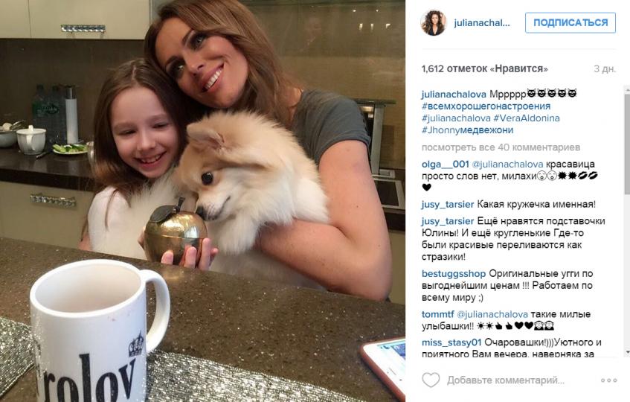Screen dimensions: 630x402
Task: Open julianachalova username in post header
Action: pyautogui.click(x=482, y=23)
